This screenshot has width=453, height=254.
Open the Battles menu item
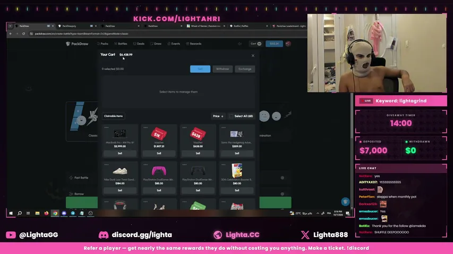pos(121,44)
